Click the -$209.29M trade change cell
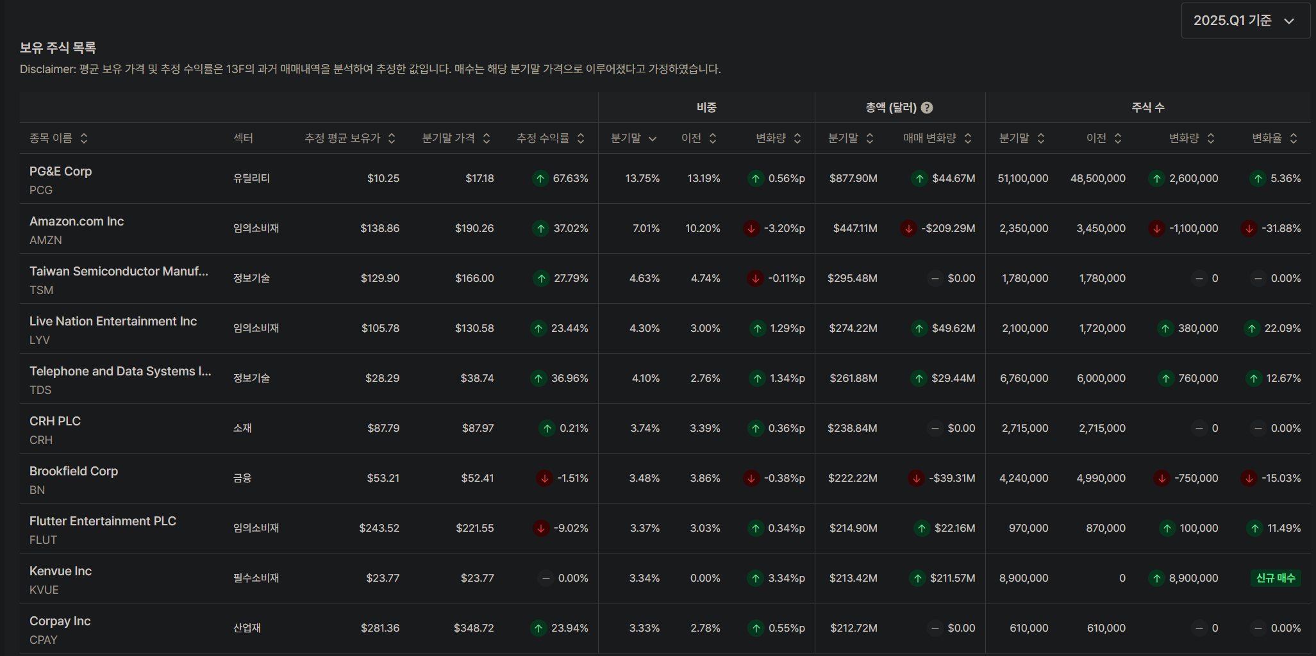 click(948, 228)
